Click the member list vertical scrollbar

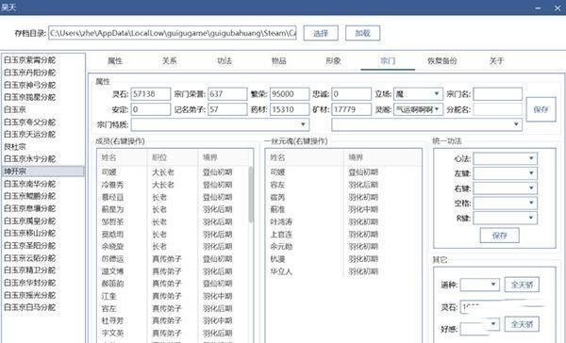tap(251, 195)
